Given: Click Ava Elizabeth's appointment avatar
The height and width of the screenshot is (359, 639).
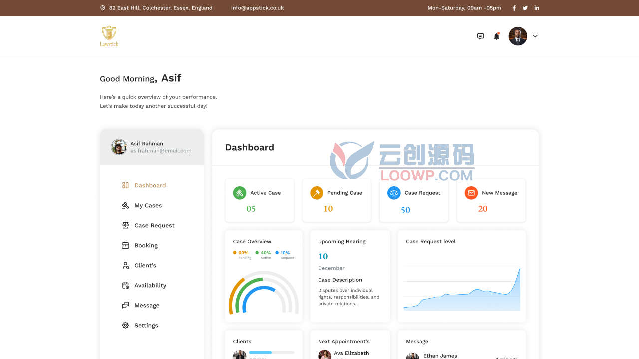Looking at the screenshot, I should click(x=325, y=355).
